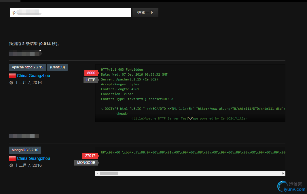The height and width of the screenshot is (194, 307).
Task: Click the blurred IP heading above Apache result
Action: click(25, 53)
